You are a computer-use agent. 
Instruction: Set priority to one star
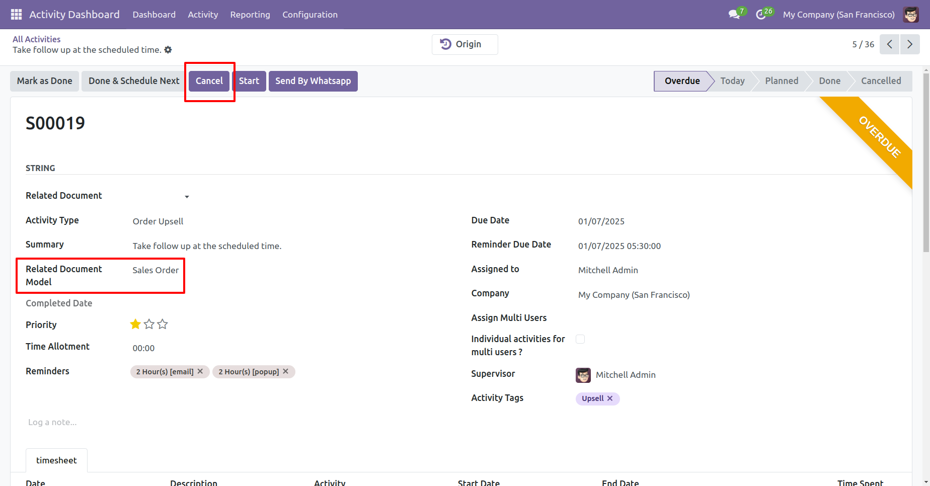135,325
